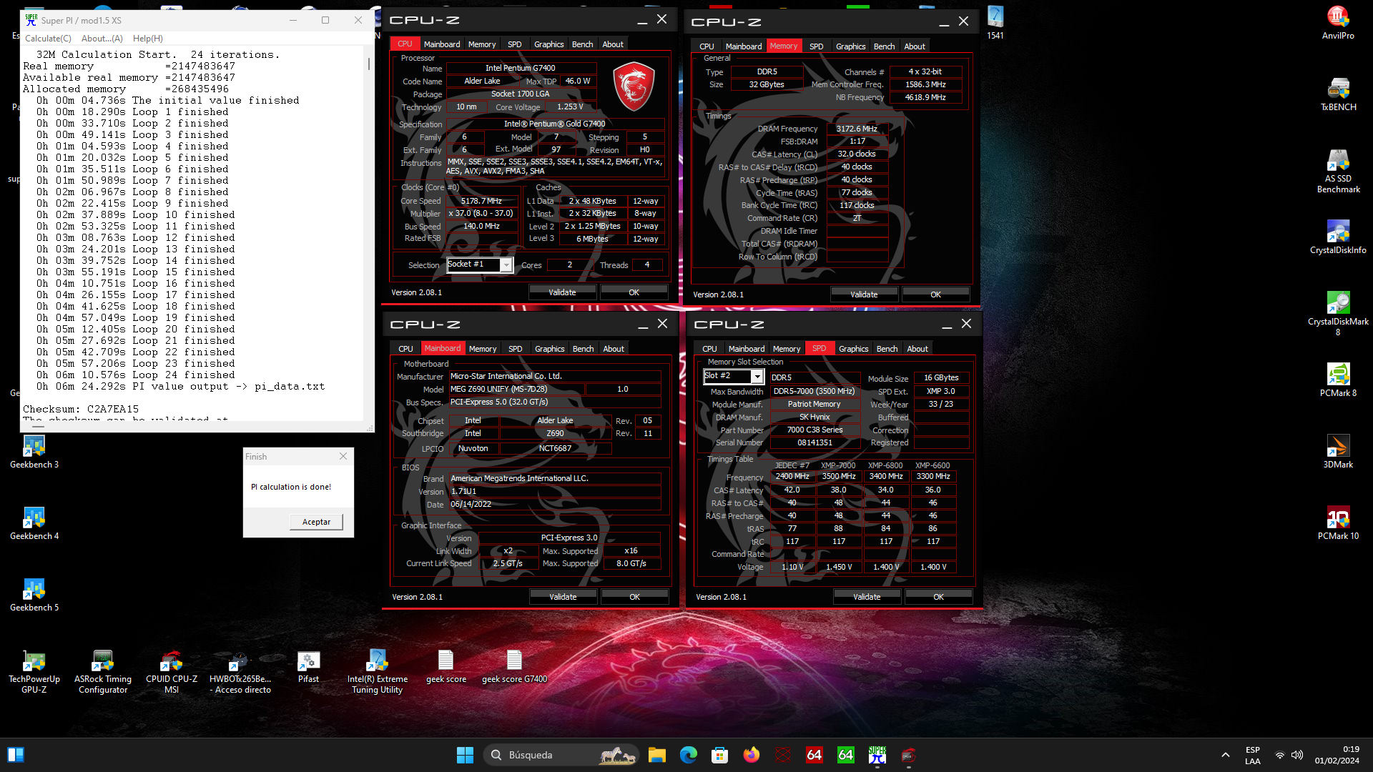Image resolution: width=1373 pixels, height=772 pixels.
Task: Open the Socket #1 selection dropdown
Action: click(x=506, y=265)
